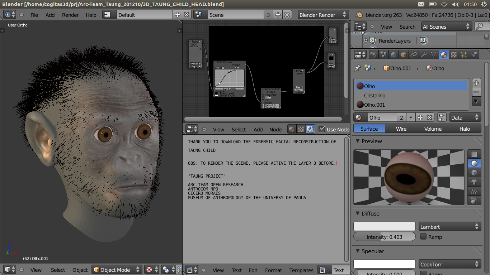490x275 pixels.
Task: Open the Blender Render engine dropdown
Action: point(323,15)
